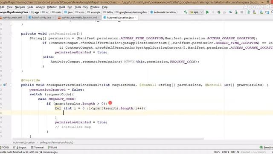Screen dimensions: 273x154
Task: Click the Profile app gauge icon
Action: tap(230, 12)
